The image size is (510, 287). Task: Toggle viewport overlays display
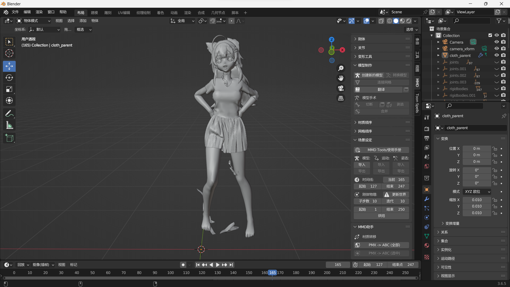(366, 21)
